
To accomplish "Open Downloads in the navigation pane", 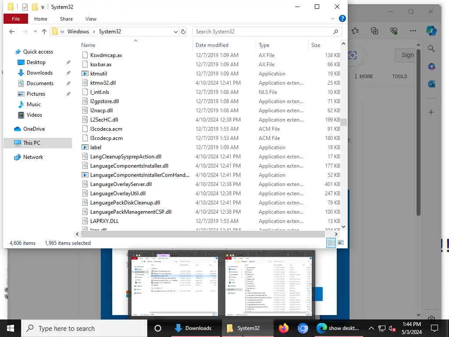I will 39,73.
